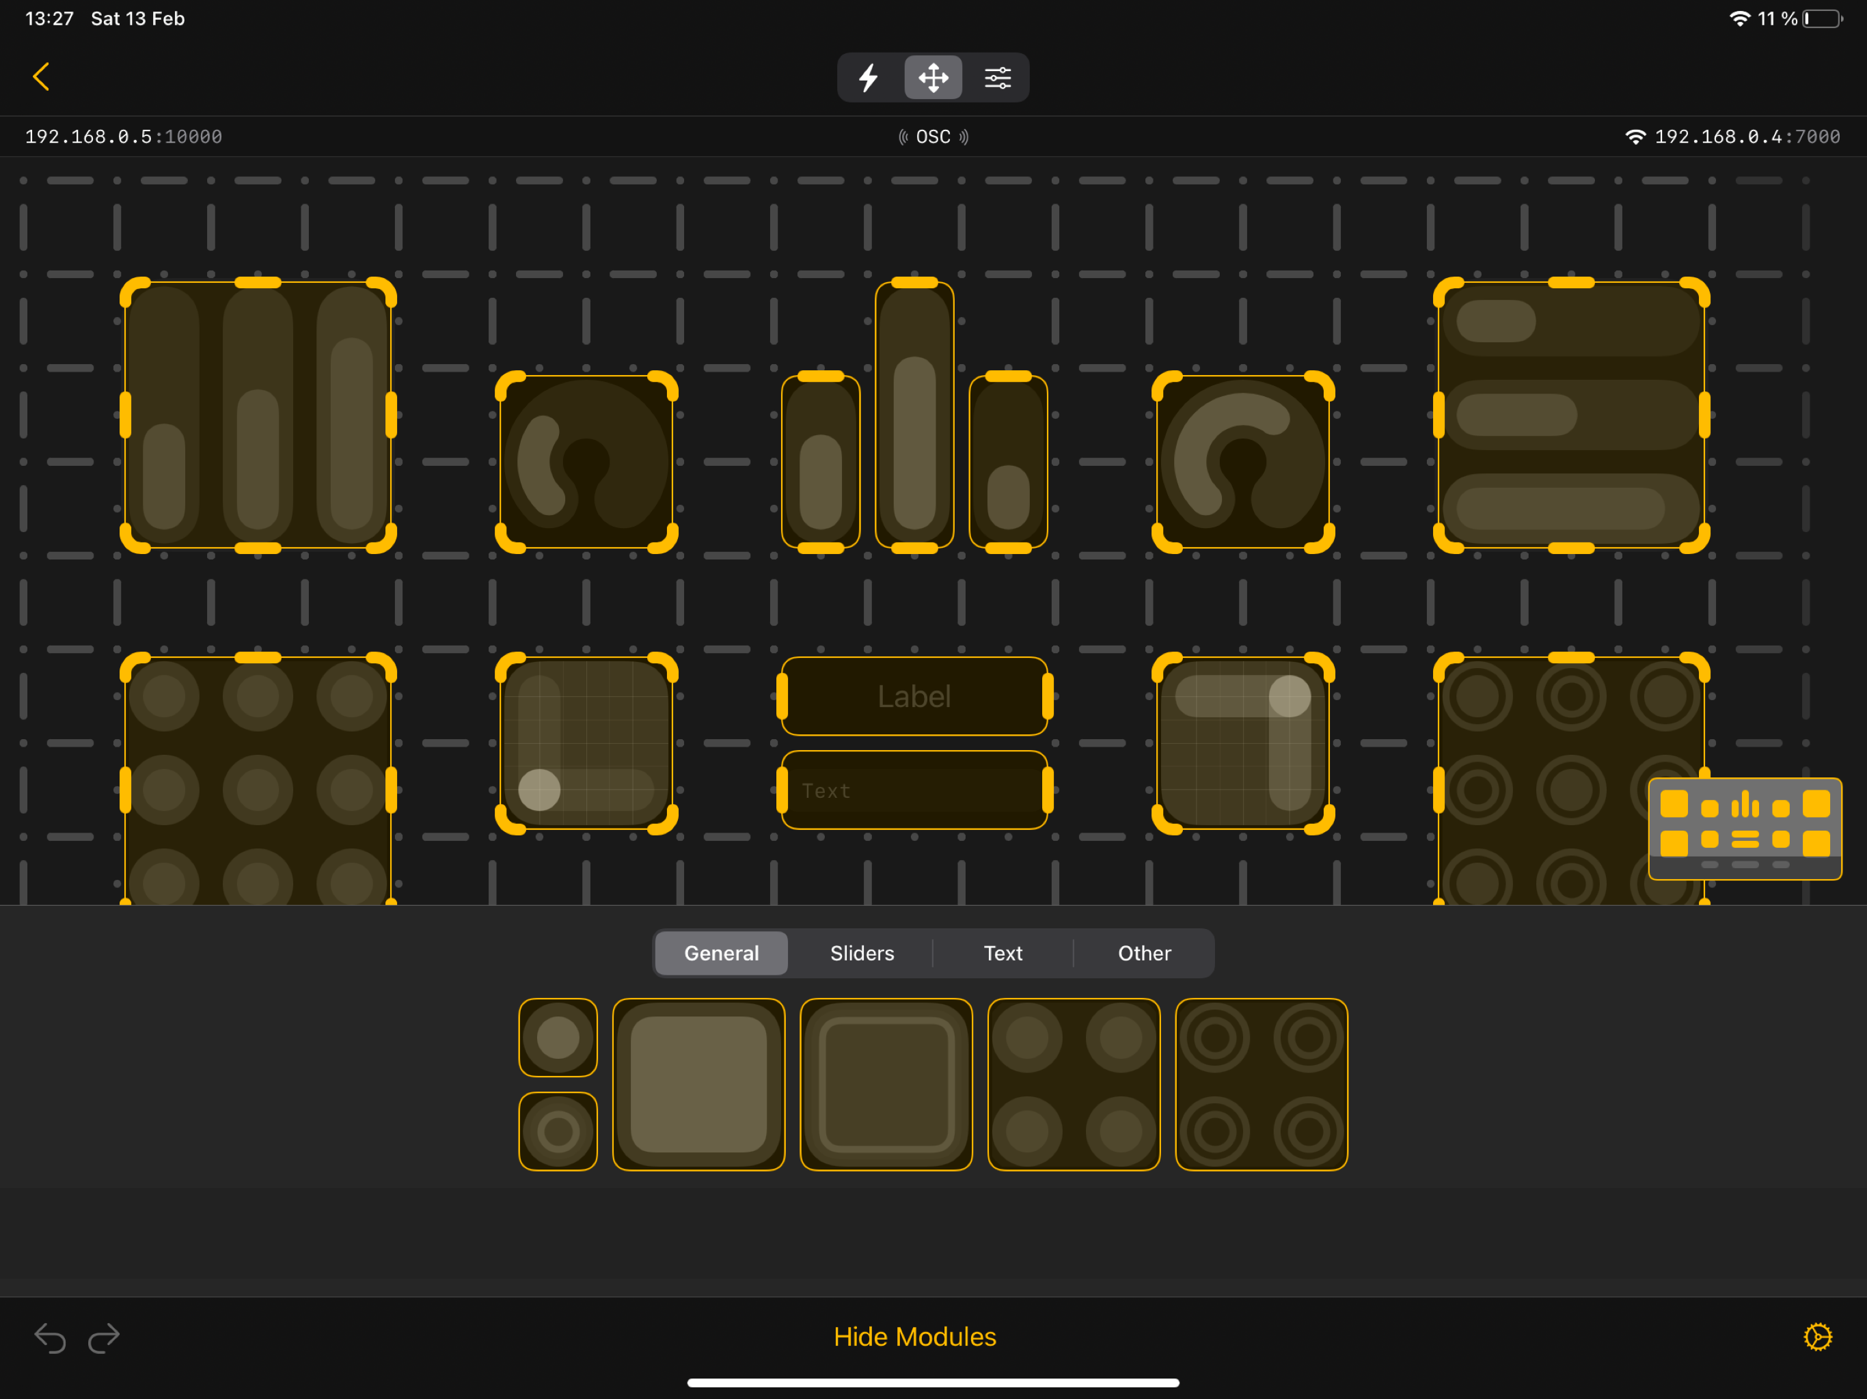Open the sliders settings mode icon
This screenshot has height=1399, width=1867.
click(998, 78)
